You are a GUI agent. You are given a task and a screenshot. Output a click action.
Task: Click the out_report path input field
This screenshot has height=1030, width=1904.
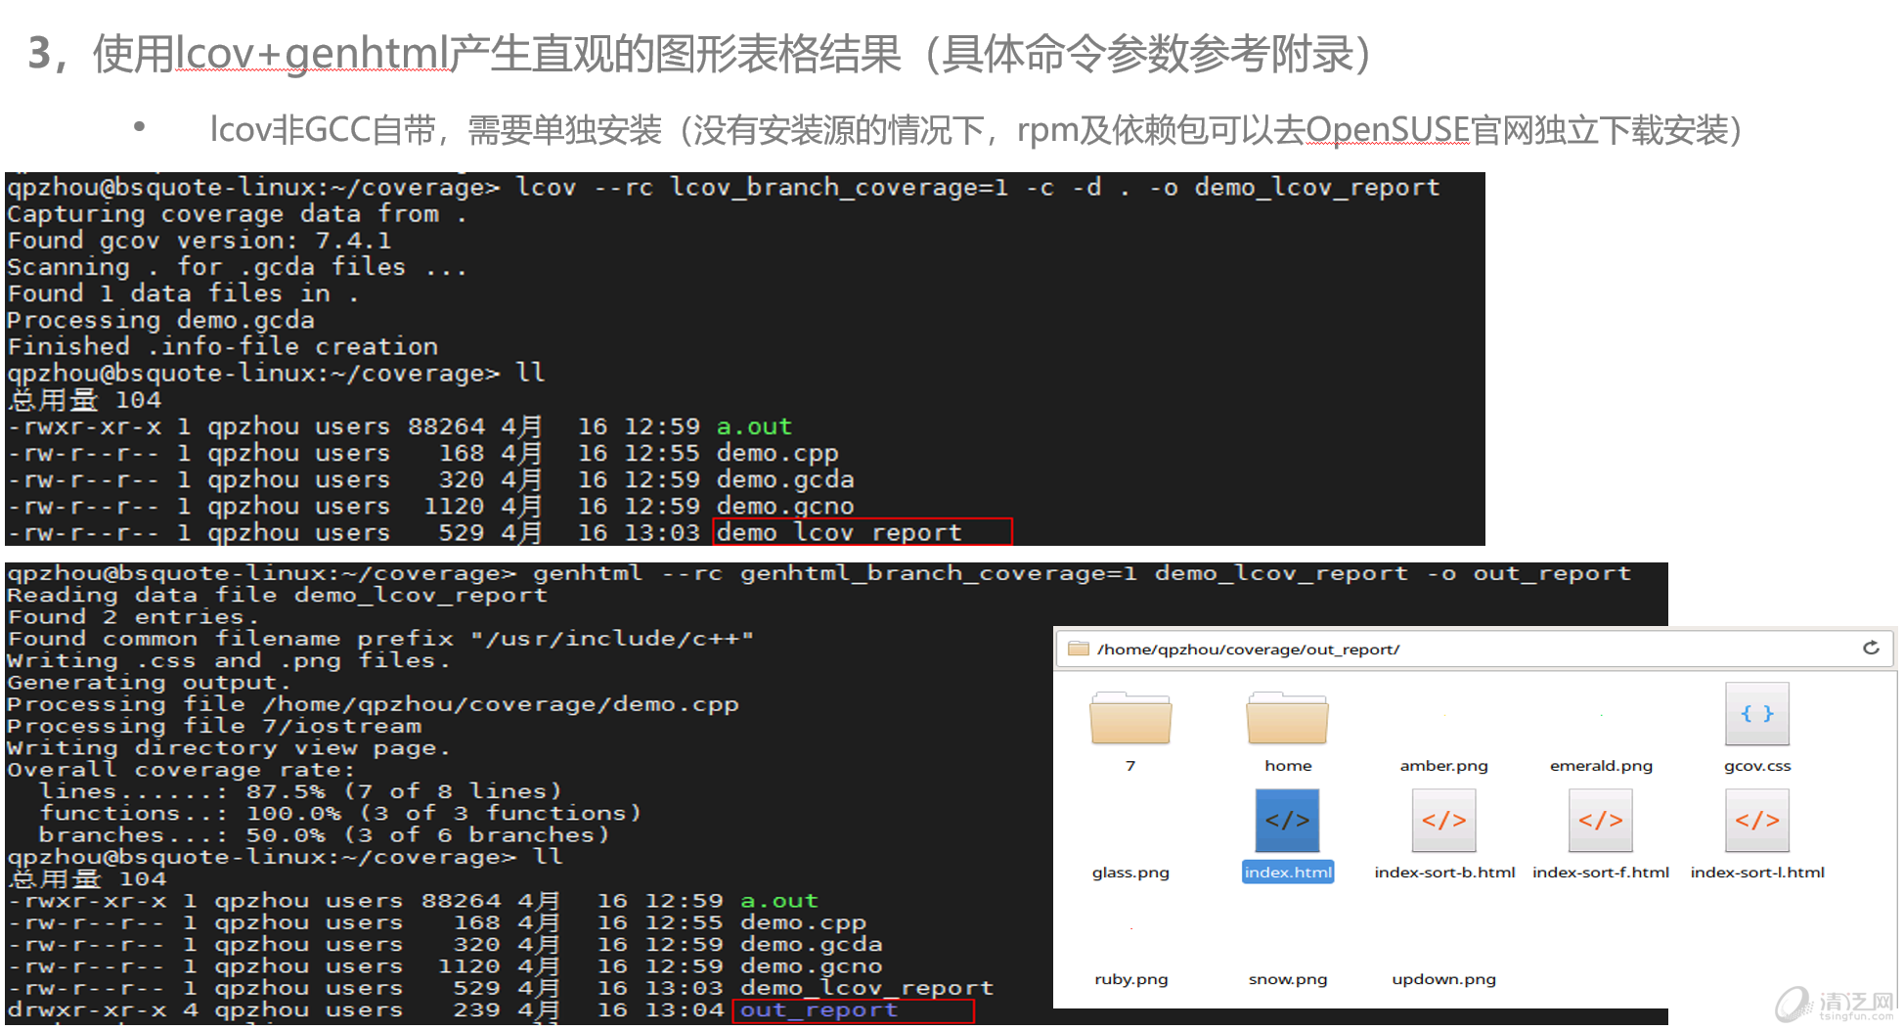[x=1467, y=649]
